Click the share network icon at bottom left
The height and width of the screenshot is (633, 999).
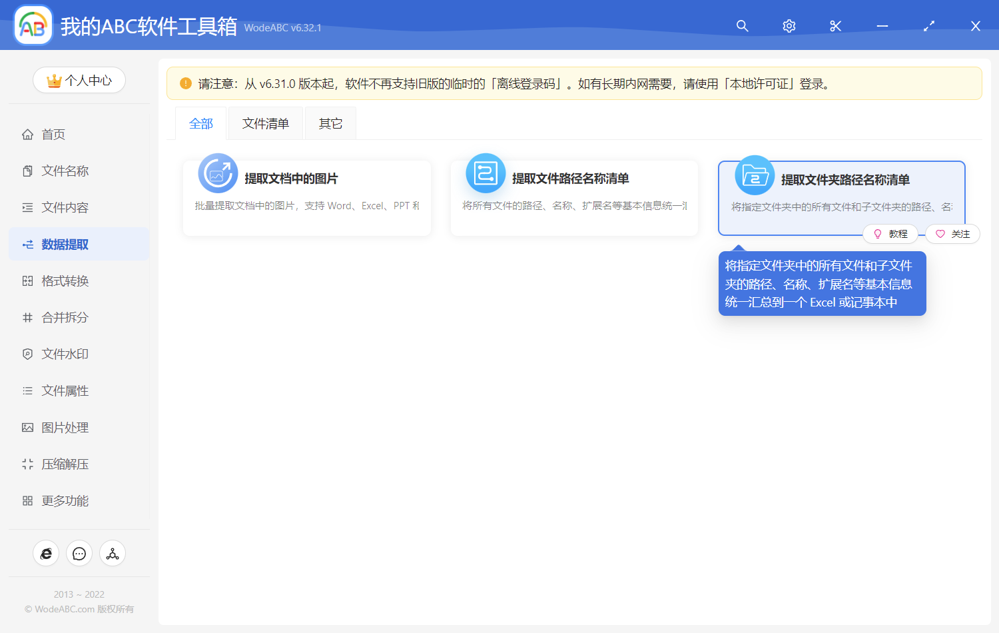coord(113,553)
